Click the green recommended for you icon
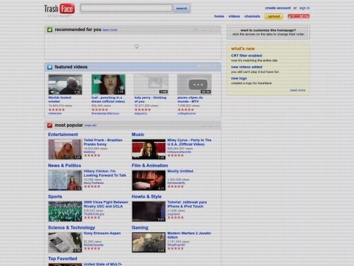The height and width of the screenshot is (266, 354). pos(50,30)
